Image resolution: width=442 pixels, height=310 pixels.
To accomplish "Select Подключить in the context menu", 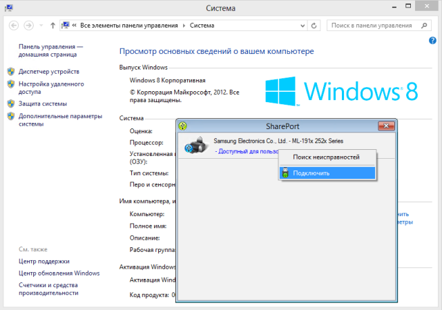I will (311, 173).
